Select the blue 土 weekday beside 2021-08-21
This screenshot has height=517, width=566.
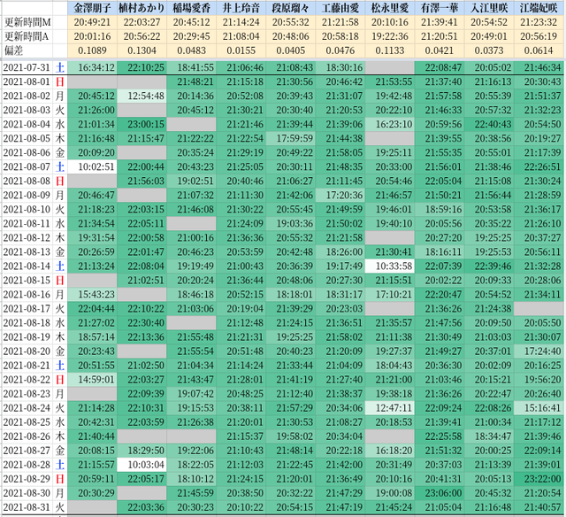(60, 366)
